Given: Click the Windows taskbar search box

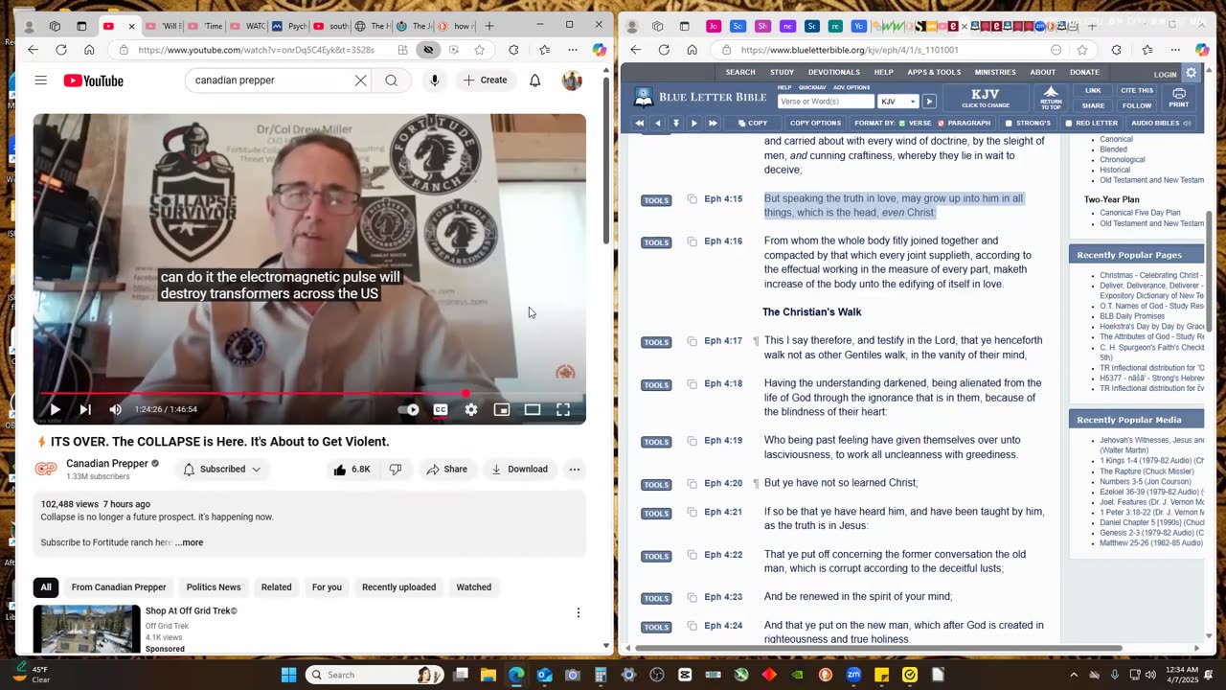Looking at the screenshot, I should pyautogui.click(x=376, y=675).
